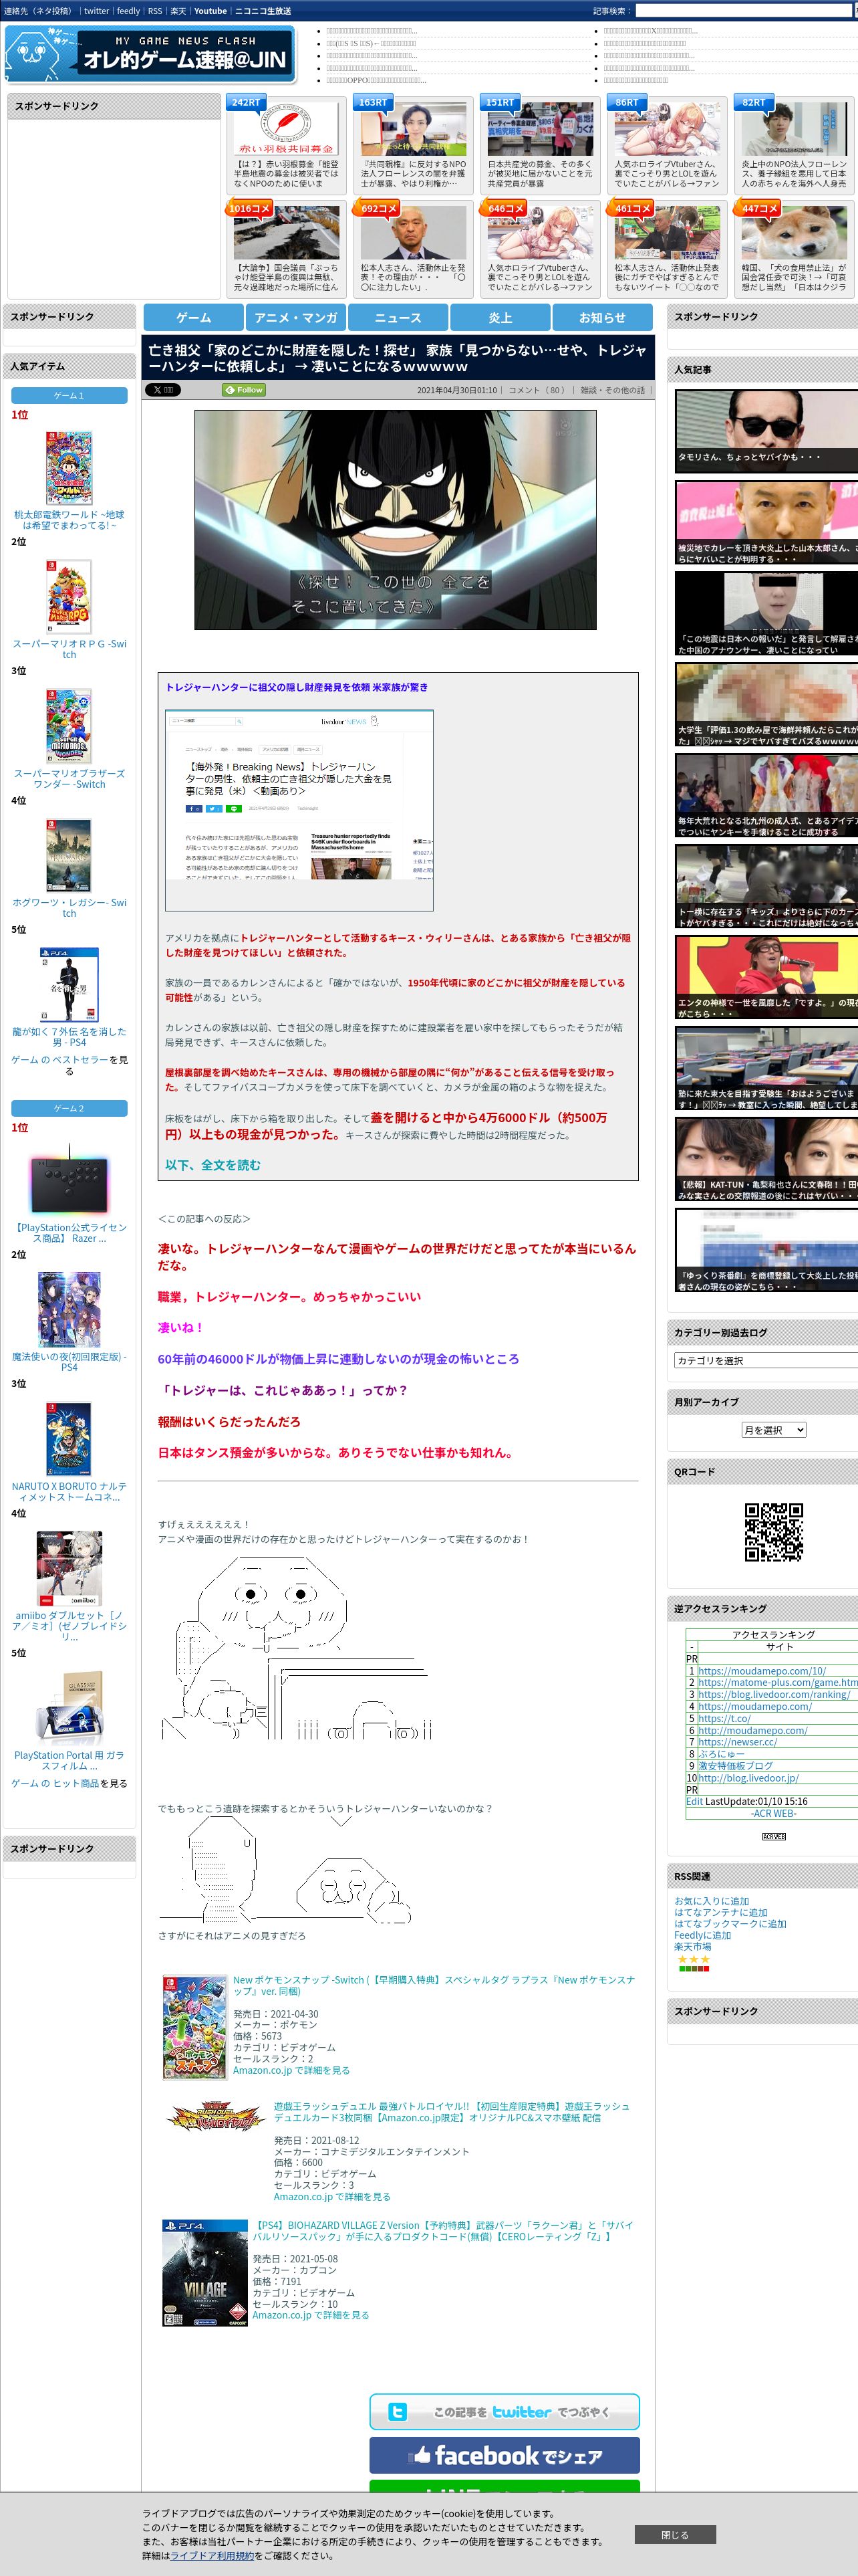Click the twitter link in top bar
The width and height of the screenshot is (858, 2576).
click(x=96, y=11)
